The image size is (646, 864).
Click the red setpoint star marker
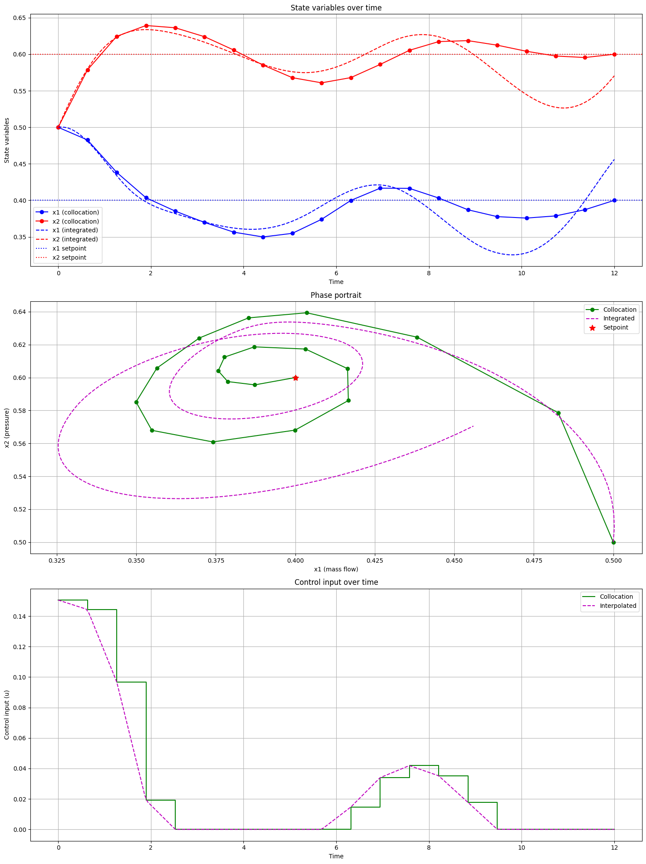coord(295,378)
